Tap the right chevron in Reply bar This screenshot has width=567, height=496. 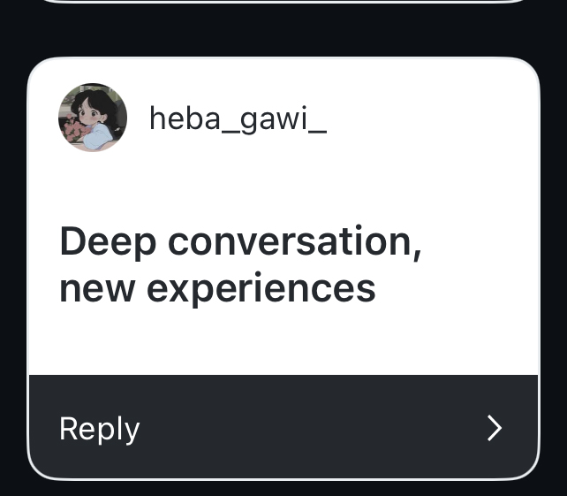pyautogui.click(x=495, y=428)
